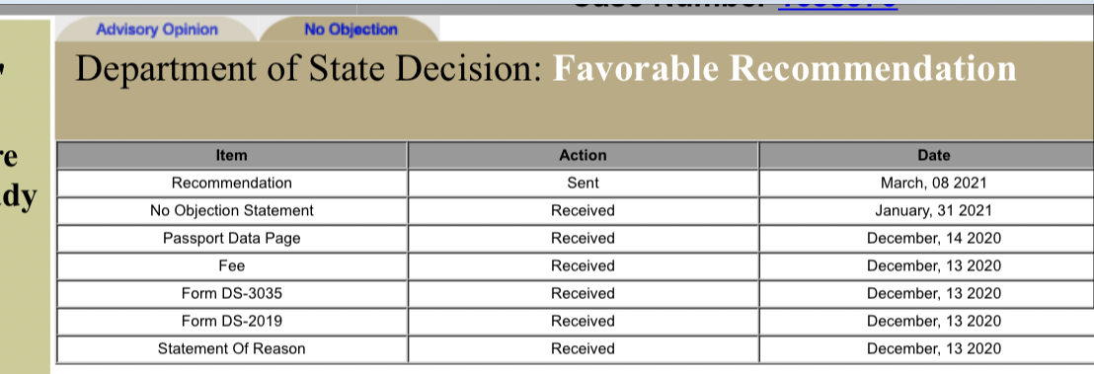Select the Statement Of Reason cell
This screenshot has height=374, width=1094.
pyautogui.click(x=232, y=349)
